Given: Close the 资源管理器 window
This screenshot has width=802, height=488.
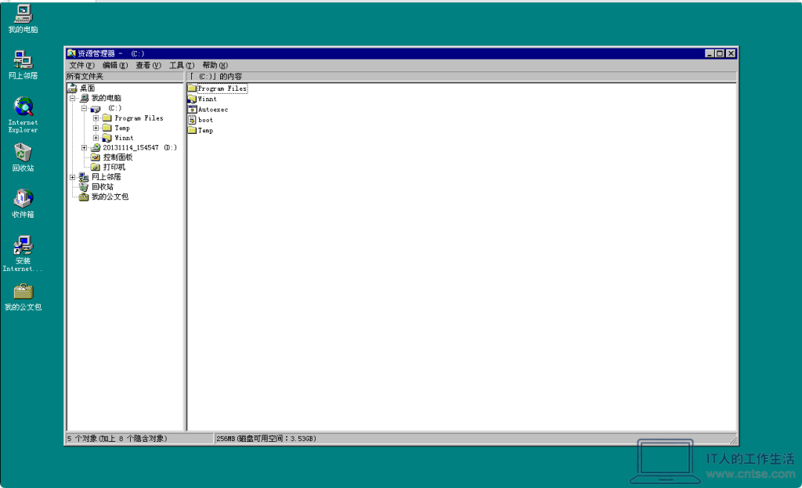Looking at the screenshot, I should pos(731,53).
